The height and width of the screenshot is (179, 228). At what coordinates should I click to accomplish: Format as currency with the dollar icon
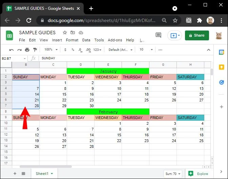pyautogui.click(x=65, y=50)
